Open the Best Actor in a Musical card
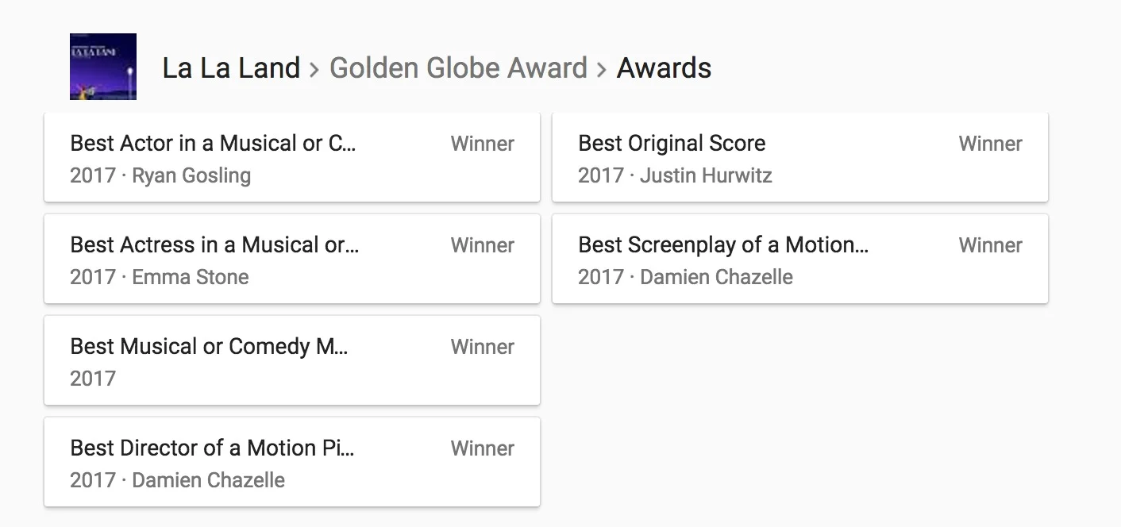This screenshot has height=527, width=1121. 292,157
